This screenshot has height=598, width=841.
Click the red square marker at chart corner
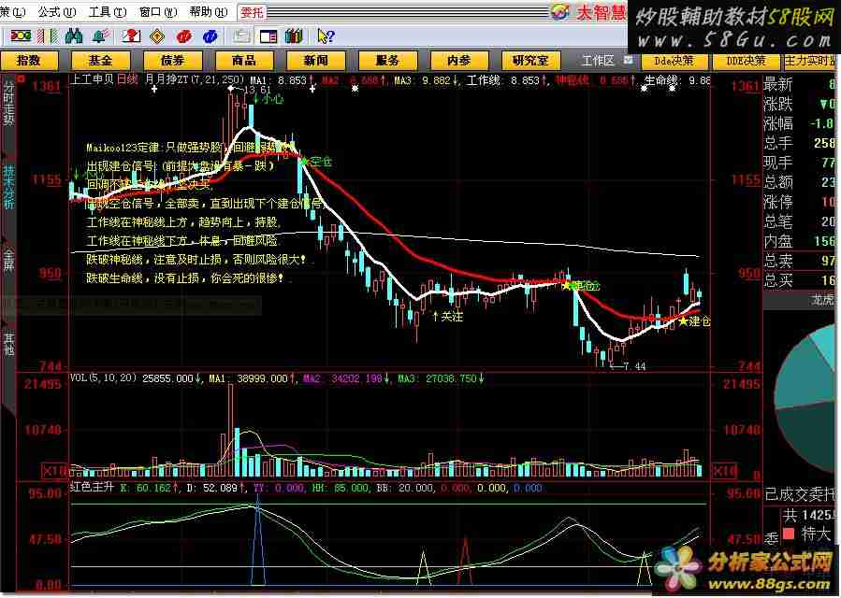[22, 79]
